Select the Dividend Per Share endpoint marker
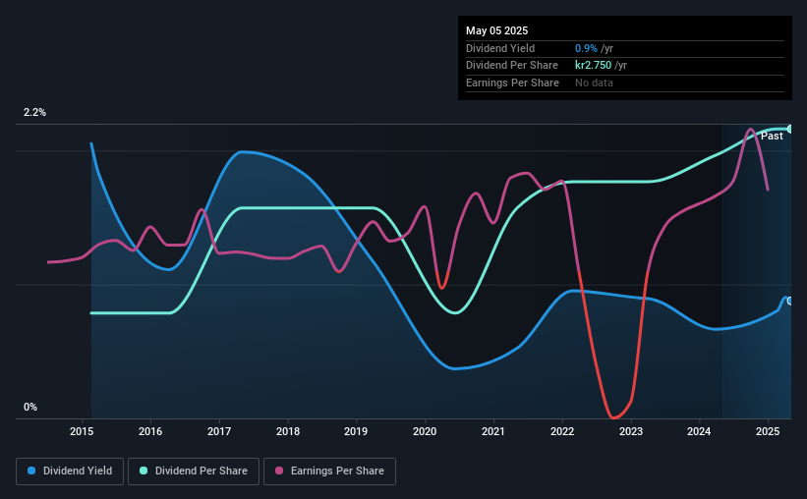 click(x=790, y=129)
